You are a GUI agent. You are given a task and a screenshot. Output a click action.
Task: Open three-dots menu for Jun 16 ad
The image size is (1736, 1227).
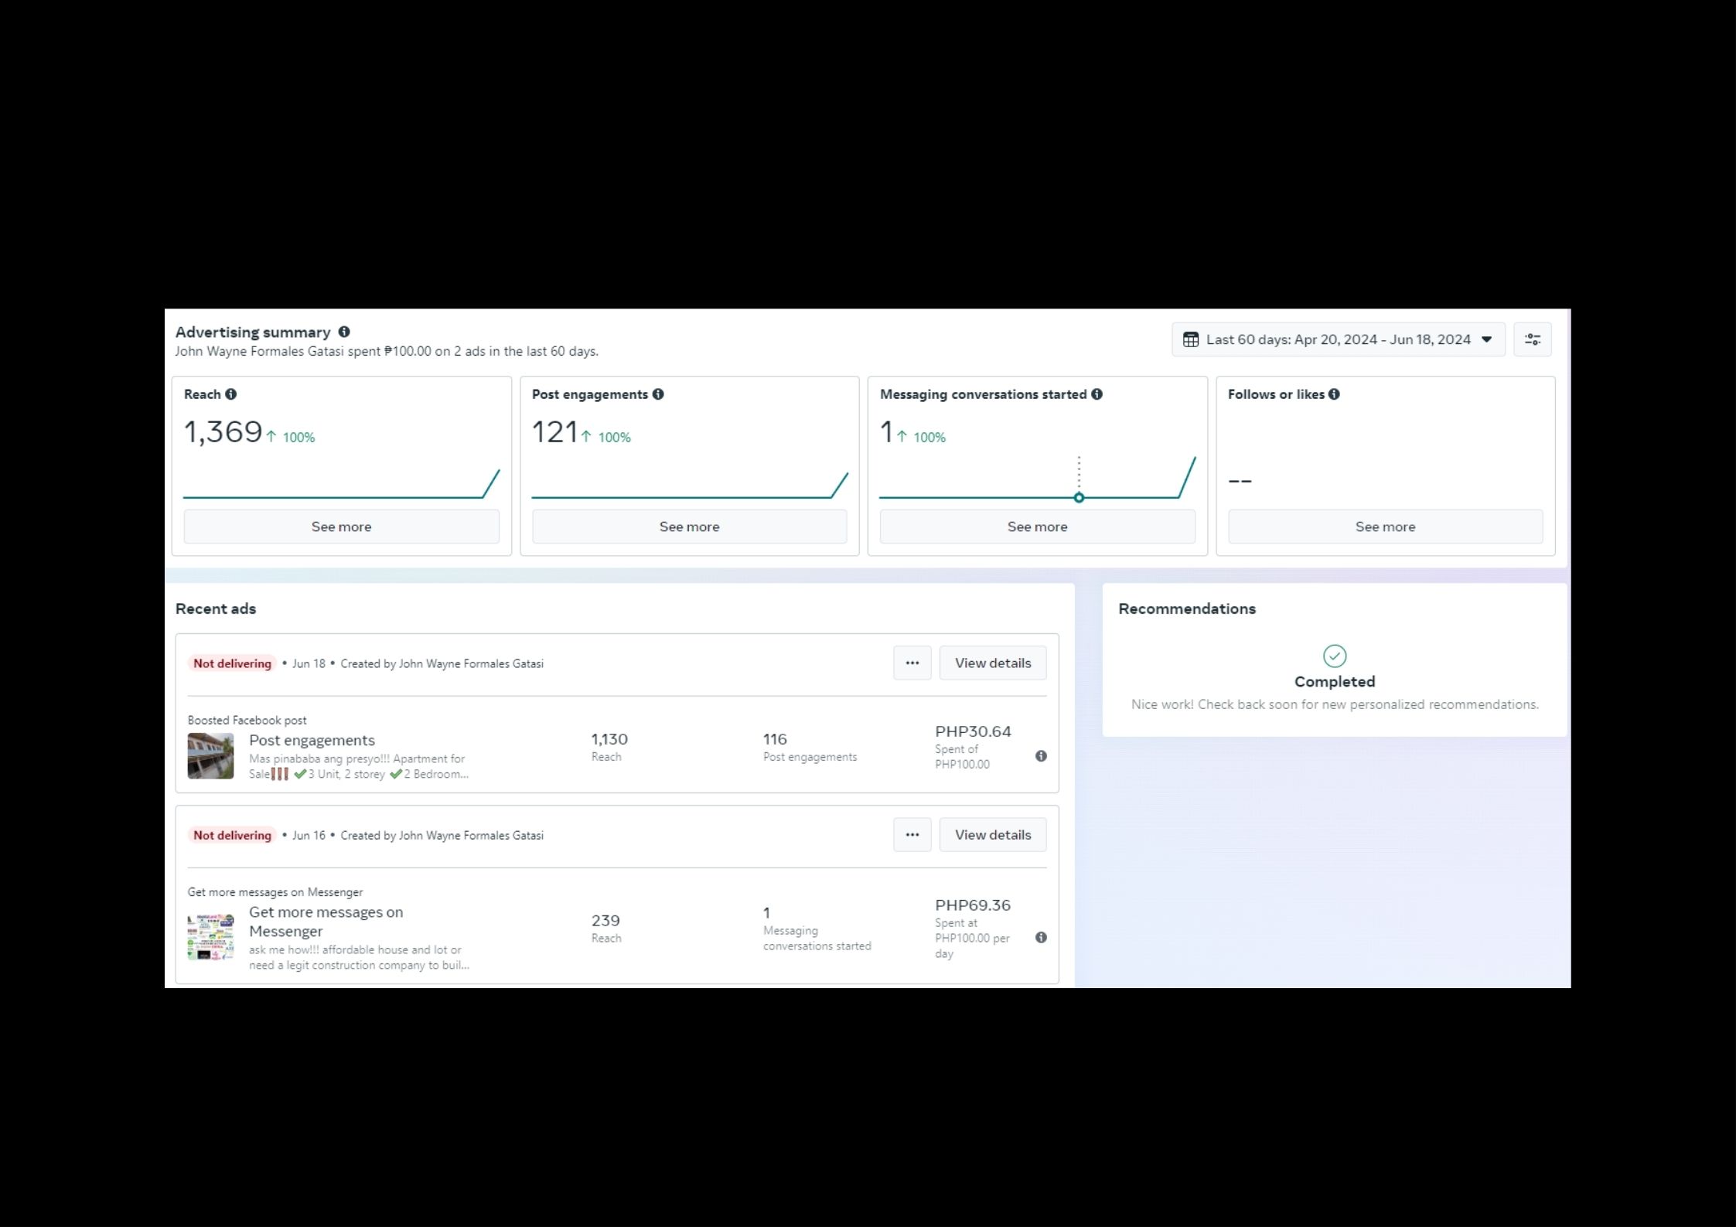coord(912,835)
